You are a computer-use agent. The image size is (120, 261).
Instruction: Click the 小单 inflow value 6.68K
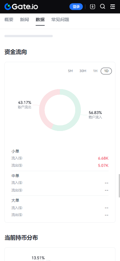click(x=103, y=158)
